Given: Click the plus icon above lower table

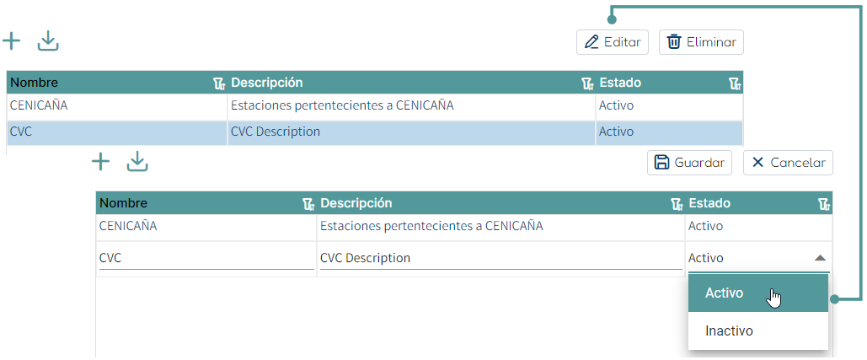Looking at the screenshot, I should (x=100, y=162).
